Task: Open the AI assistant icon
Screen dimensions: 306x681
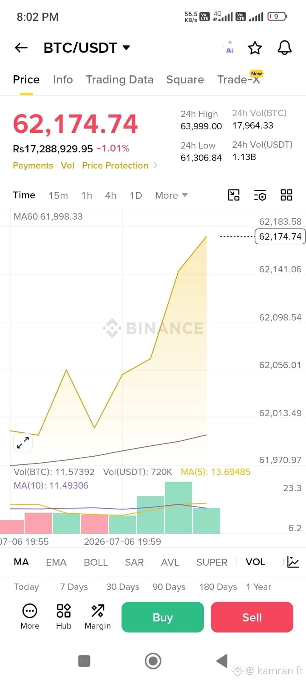Action: 229,47
